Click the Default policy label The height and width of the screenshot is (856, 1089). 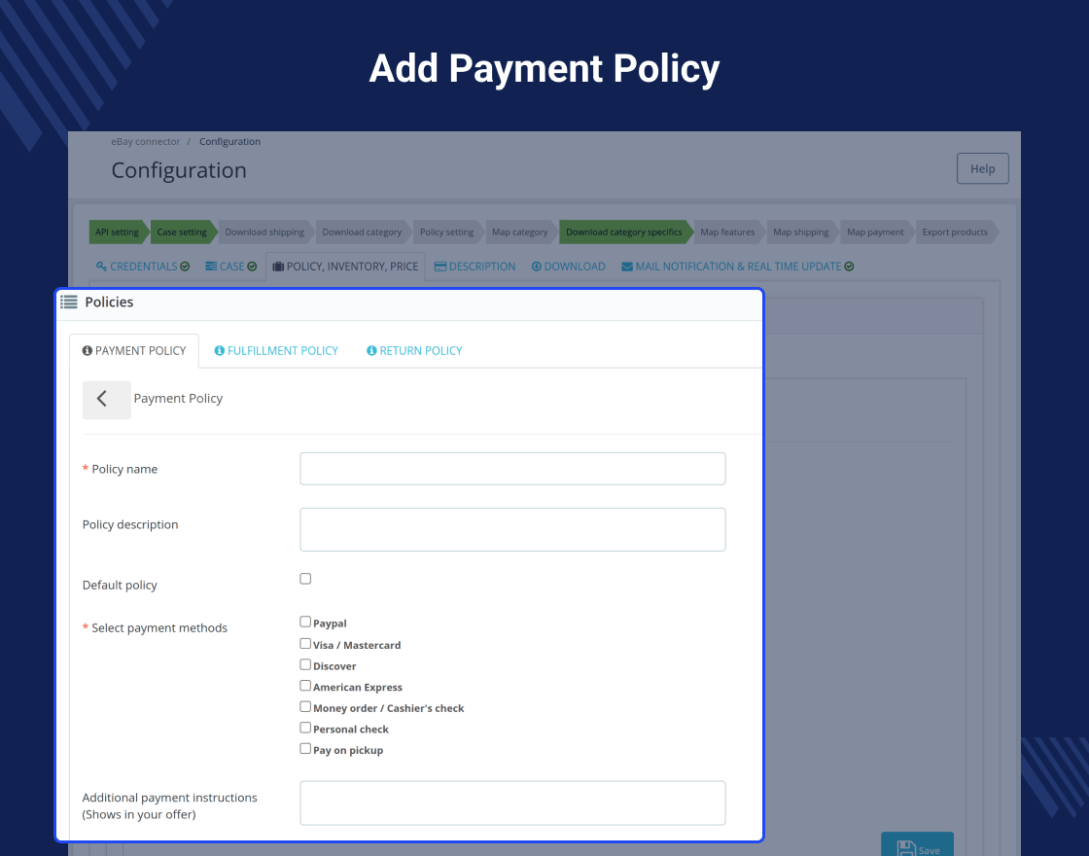pos(120,585)
